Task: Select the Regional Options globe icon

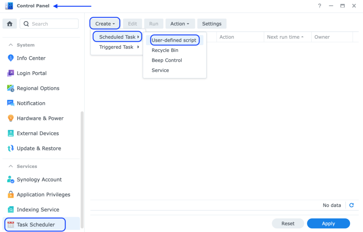Action: (x=11, y=88)
